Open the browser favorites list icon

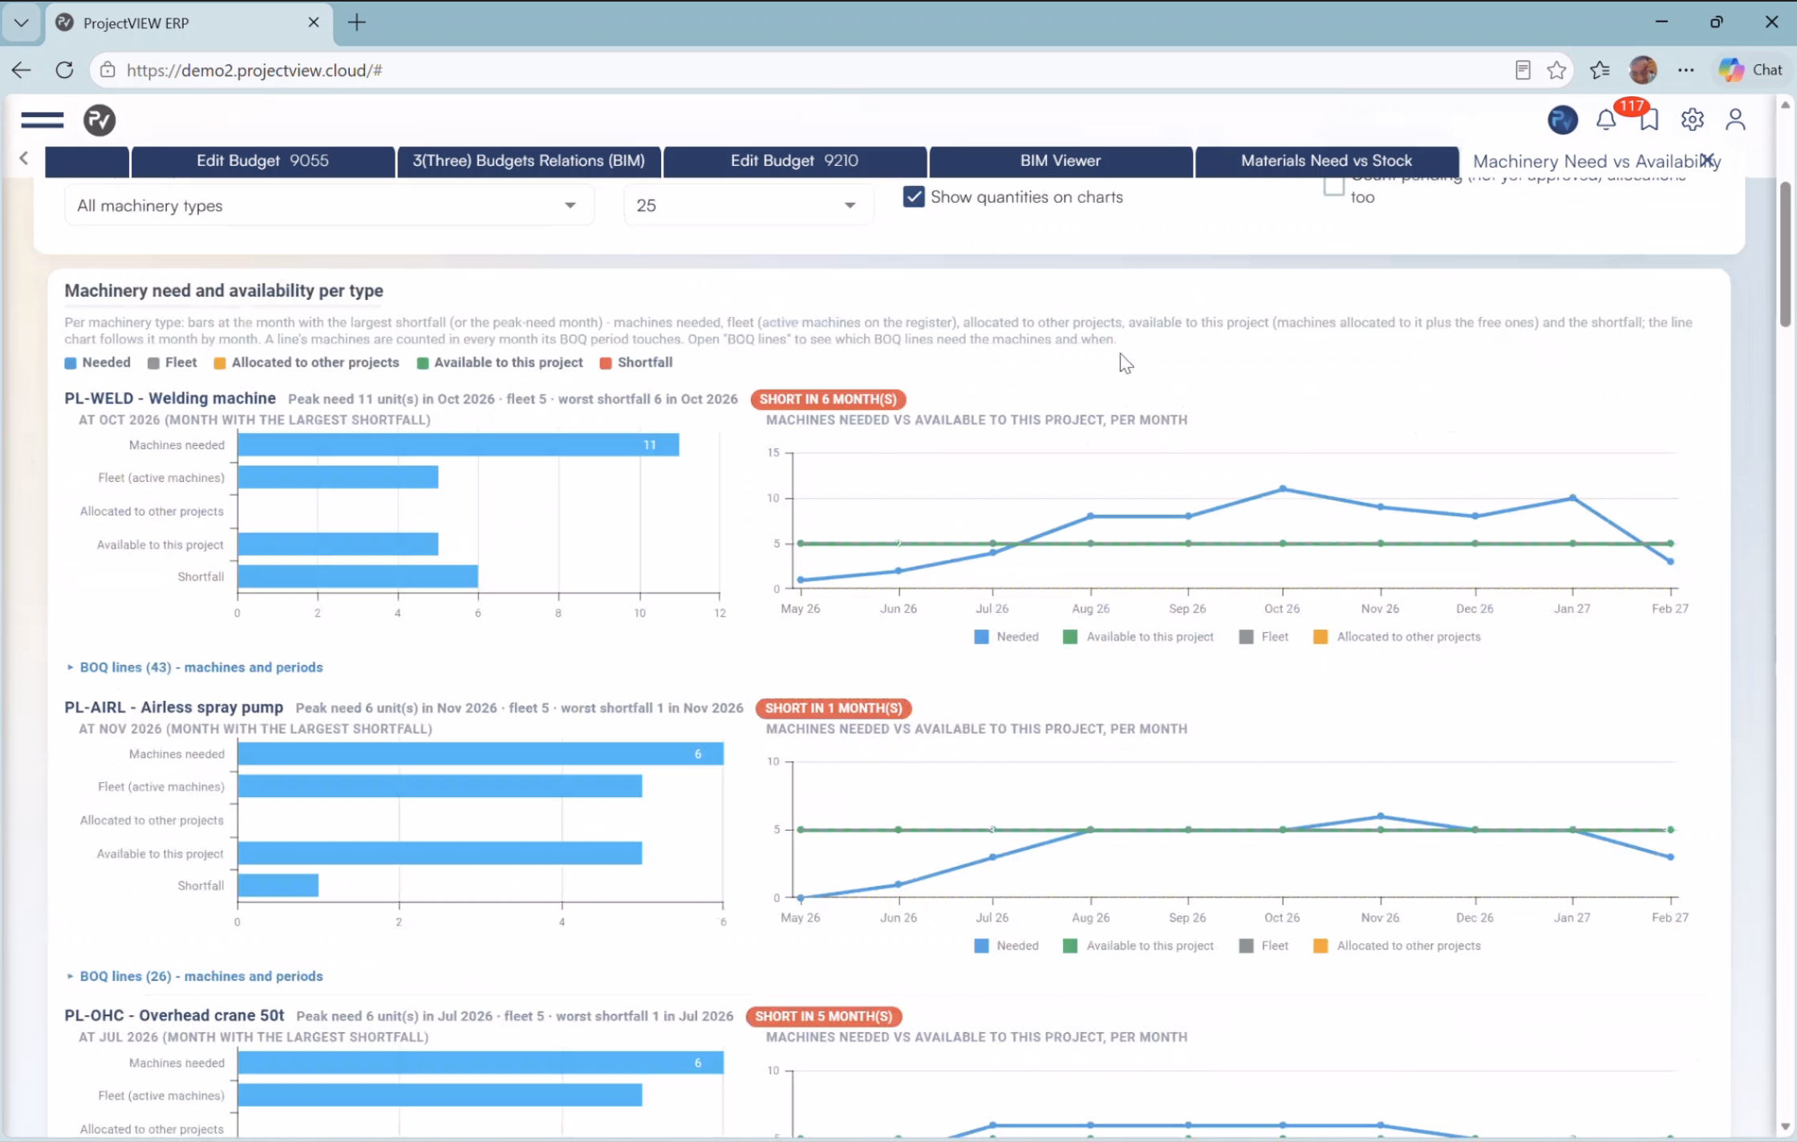[x=1600, y=71]
